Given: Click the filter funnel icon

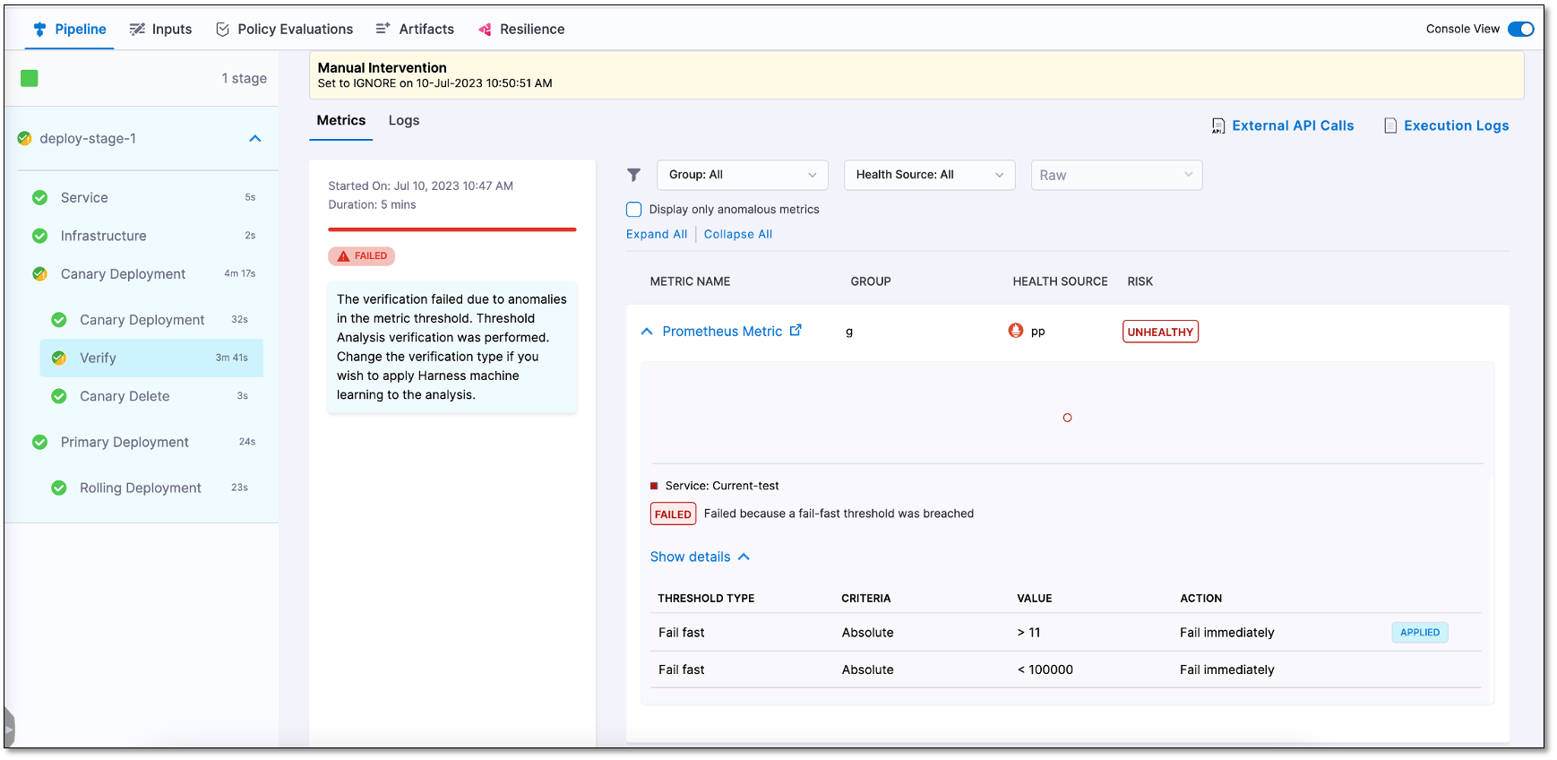Looking at the screenshot, I should coord(633,175).
